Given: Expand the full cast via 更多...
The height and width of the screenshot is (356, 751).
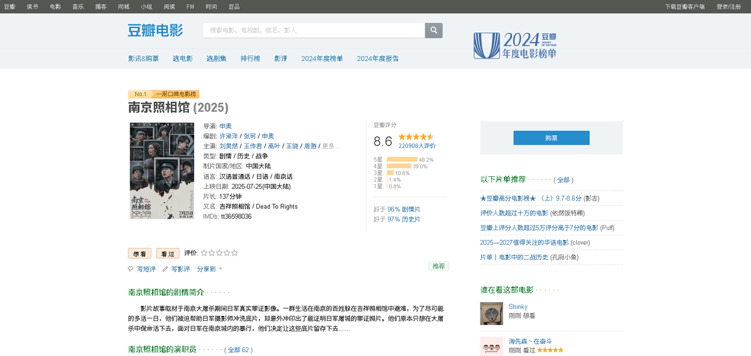Looking at the screenshot, I should pos(331,146).
